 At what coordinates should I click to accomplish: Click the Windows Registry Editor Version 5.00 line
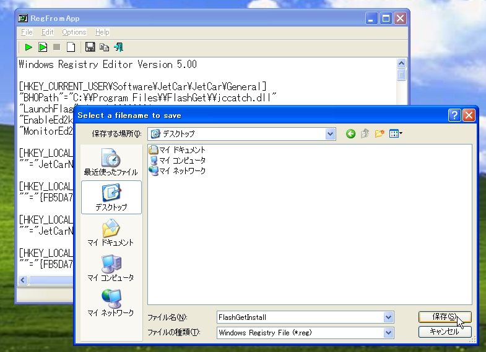click(108, 65)
